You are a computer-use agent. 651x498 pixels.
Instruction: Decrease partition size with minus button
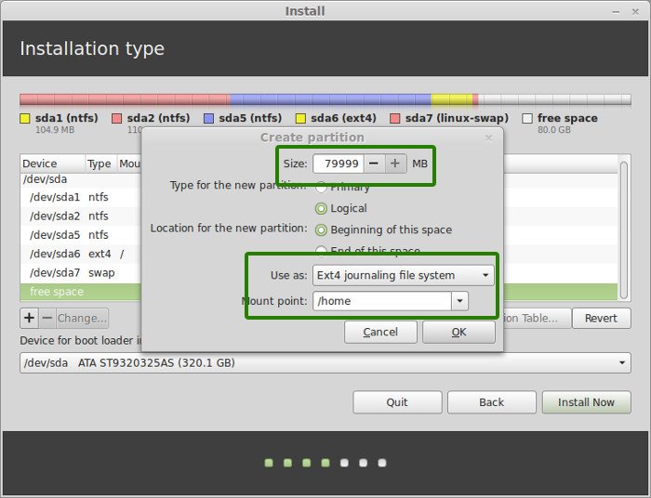(373, 164)
